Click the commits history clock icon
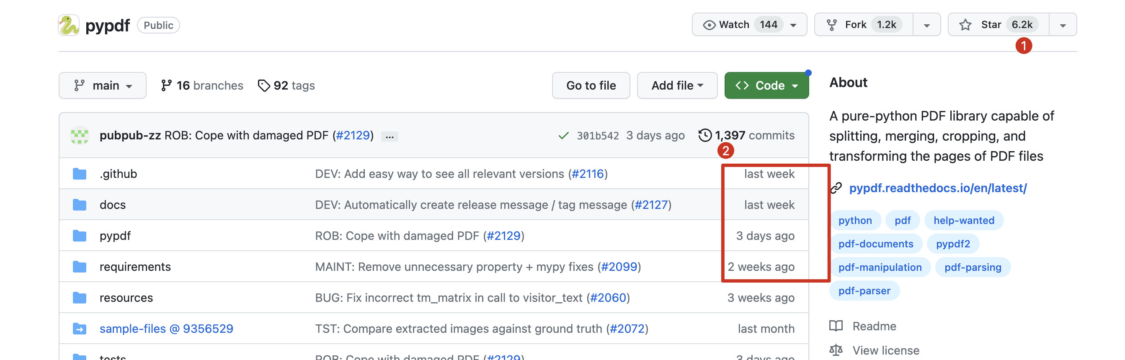1125x360 pixels. 704,135
